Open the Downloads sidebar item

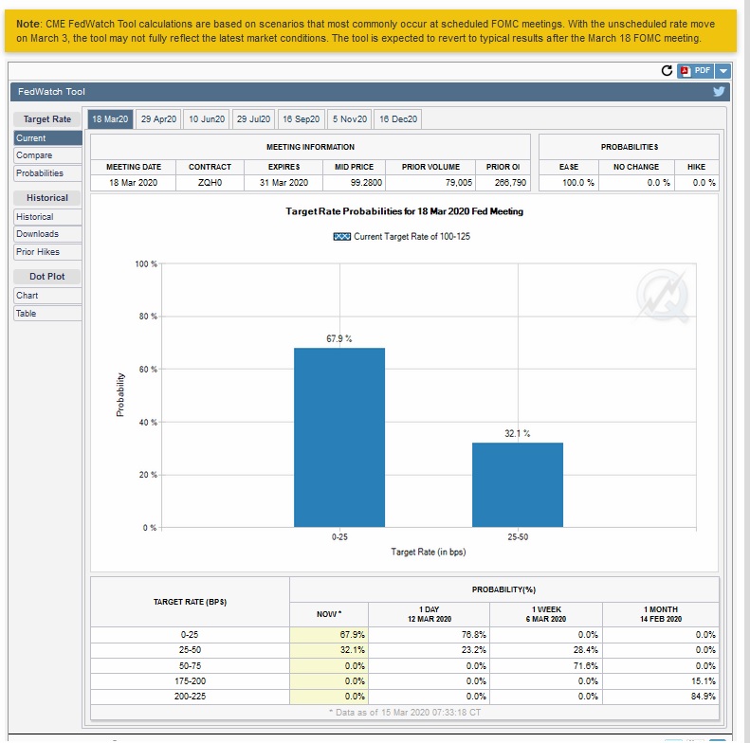(x=47, y=234)
